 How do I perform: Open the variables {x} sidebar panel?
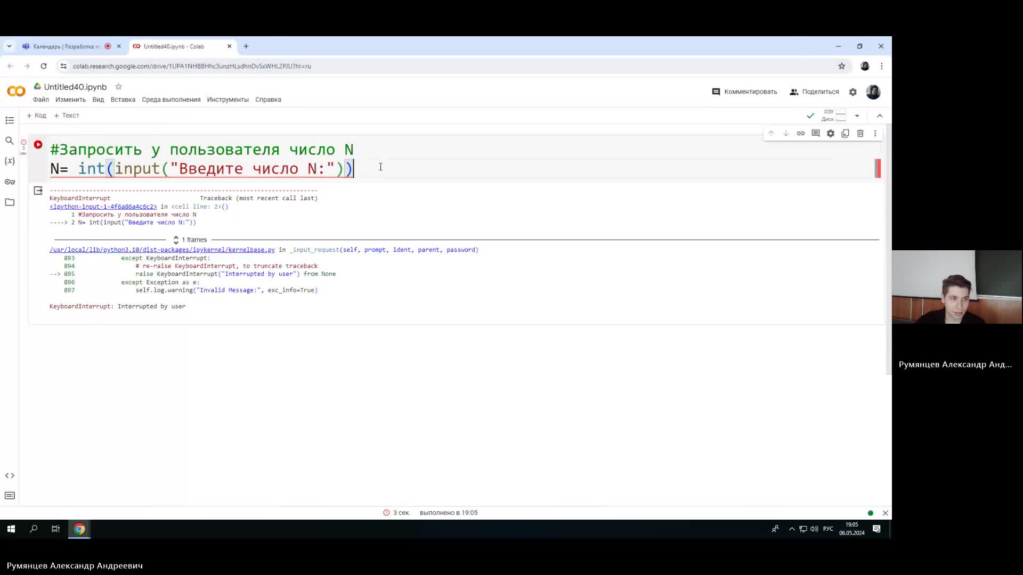[10, 161]
